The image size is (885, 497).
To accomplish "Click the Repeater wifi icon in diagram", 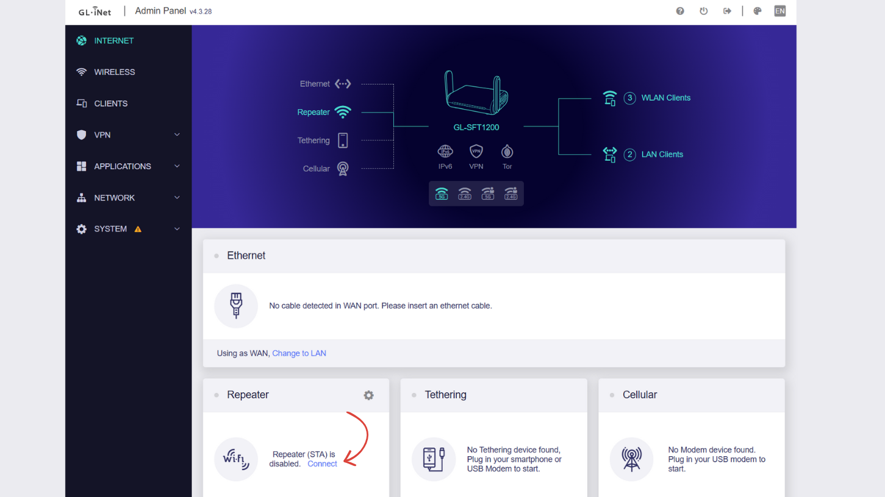I will (x=343, y=112).
